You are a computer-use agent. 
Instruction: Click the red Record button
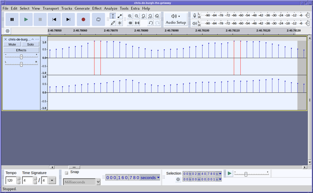[83, 19]
